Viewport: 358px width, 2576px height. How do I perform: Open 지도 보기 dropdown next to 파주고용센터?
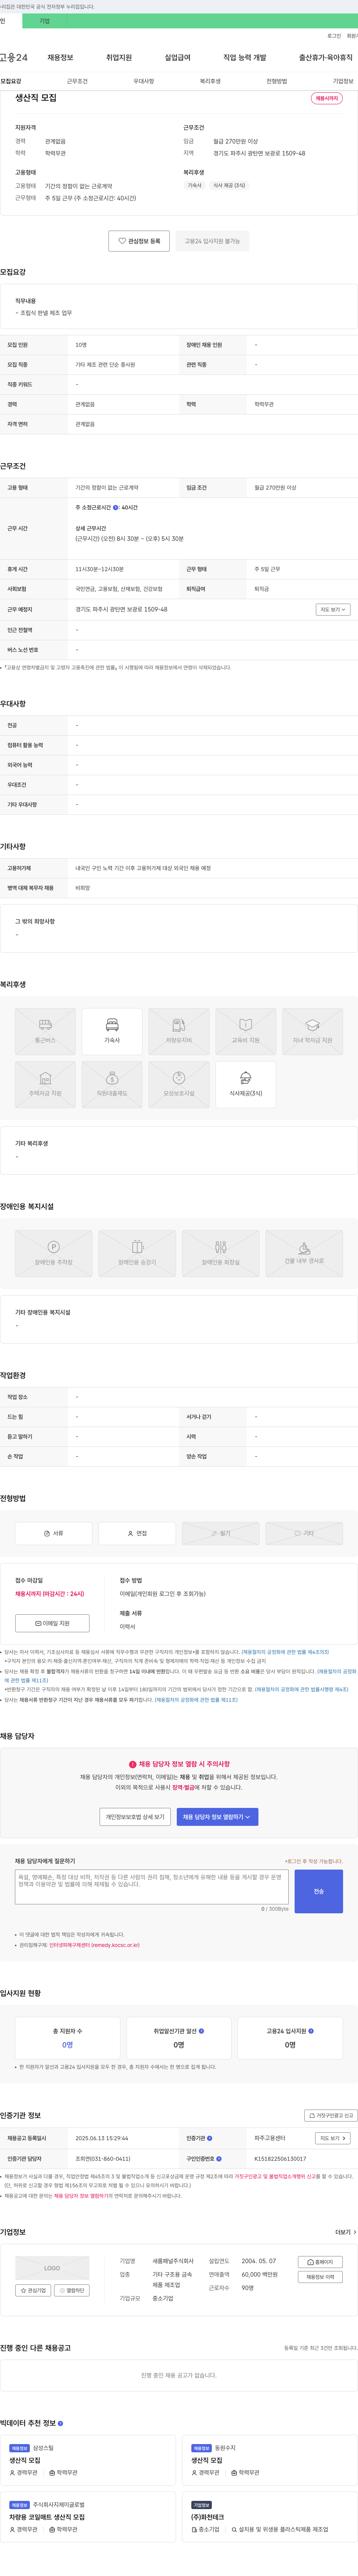pos(333,2138)
